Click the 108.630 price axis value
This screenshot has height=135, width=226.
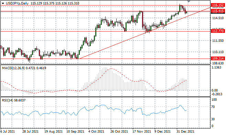218,63
